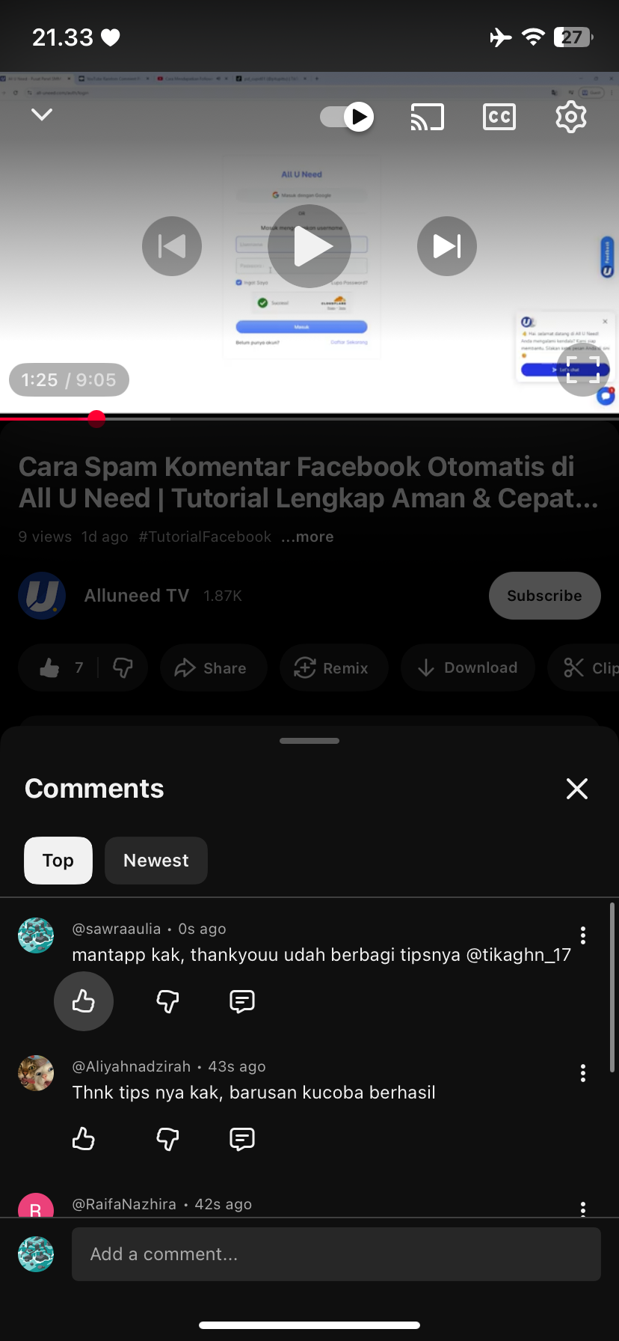Play the paused video
619x1341 pixels.
coord(309,246)
